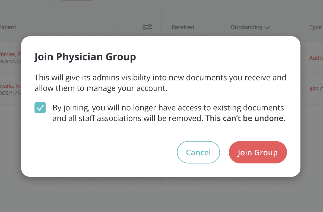The image size is (323, 212).
Task: Click the admins visibility description paragraph
Action: tap(160, 78)
